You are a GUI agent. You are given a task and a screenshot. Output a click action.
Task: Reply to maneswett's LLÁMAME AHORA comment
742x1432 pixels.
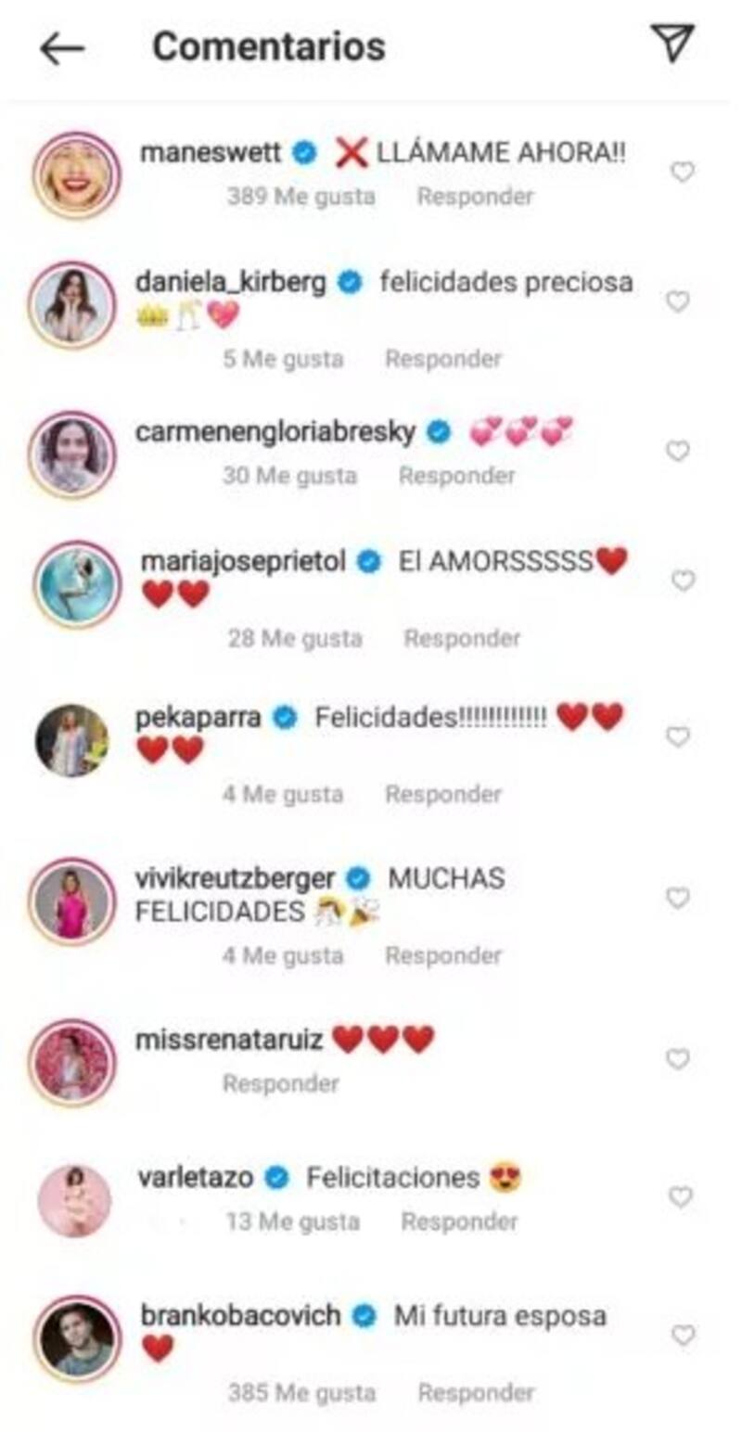pos(475,197)
